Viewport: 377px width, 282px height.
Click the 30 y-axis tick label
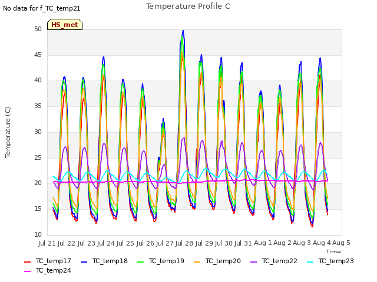coord(38,132)
